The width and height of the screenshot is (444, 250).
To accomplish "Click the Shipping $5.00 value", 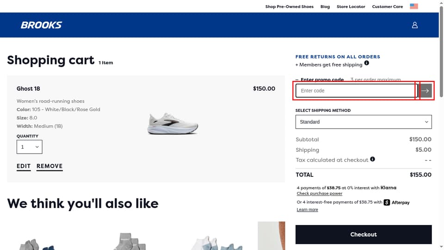I will point(423,150).
